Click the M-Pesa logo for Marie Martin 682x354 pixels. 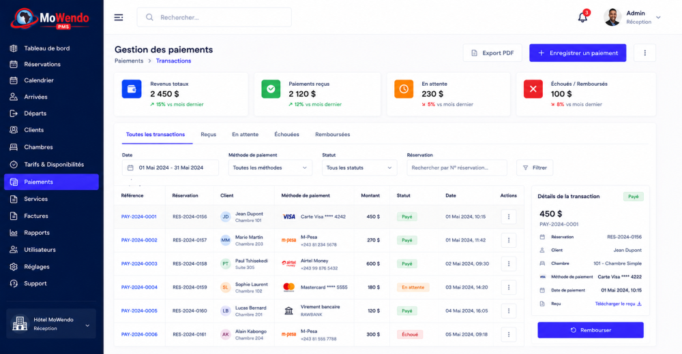[x=288, y=240]
